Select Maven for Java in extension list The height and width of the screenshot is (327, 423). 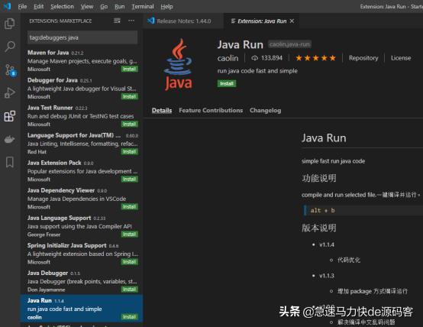(x=82, y=61)
